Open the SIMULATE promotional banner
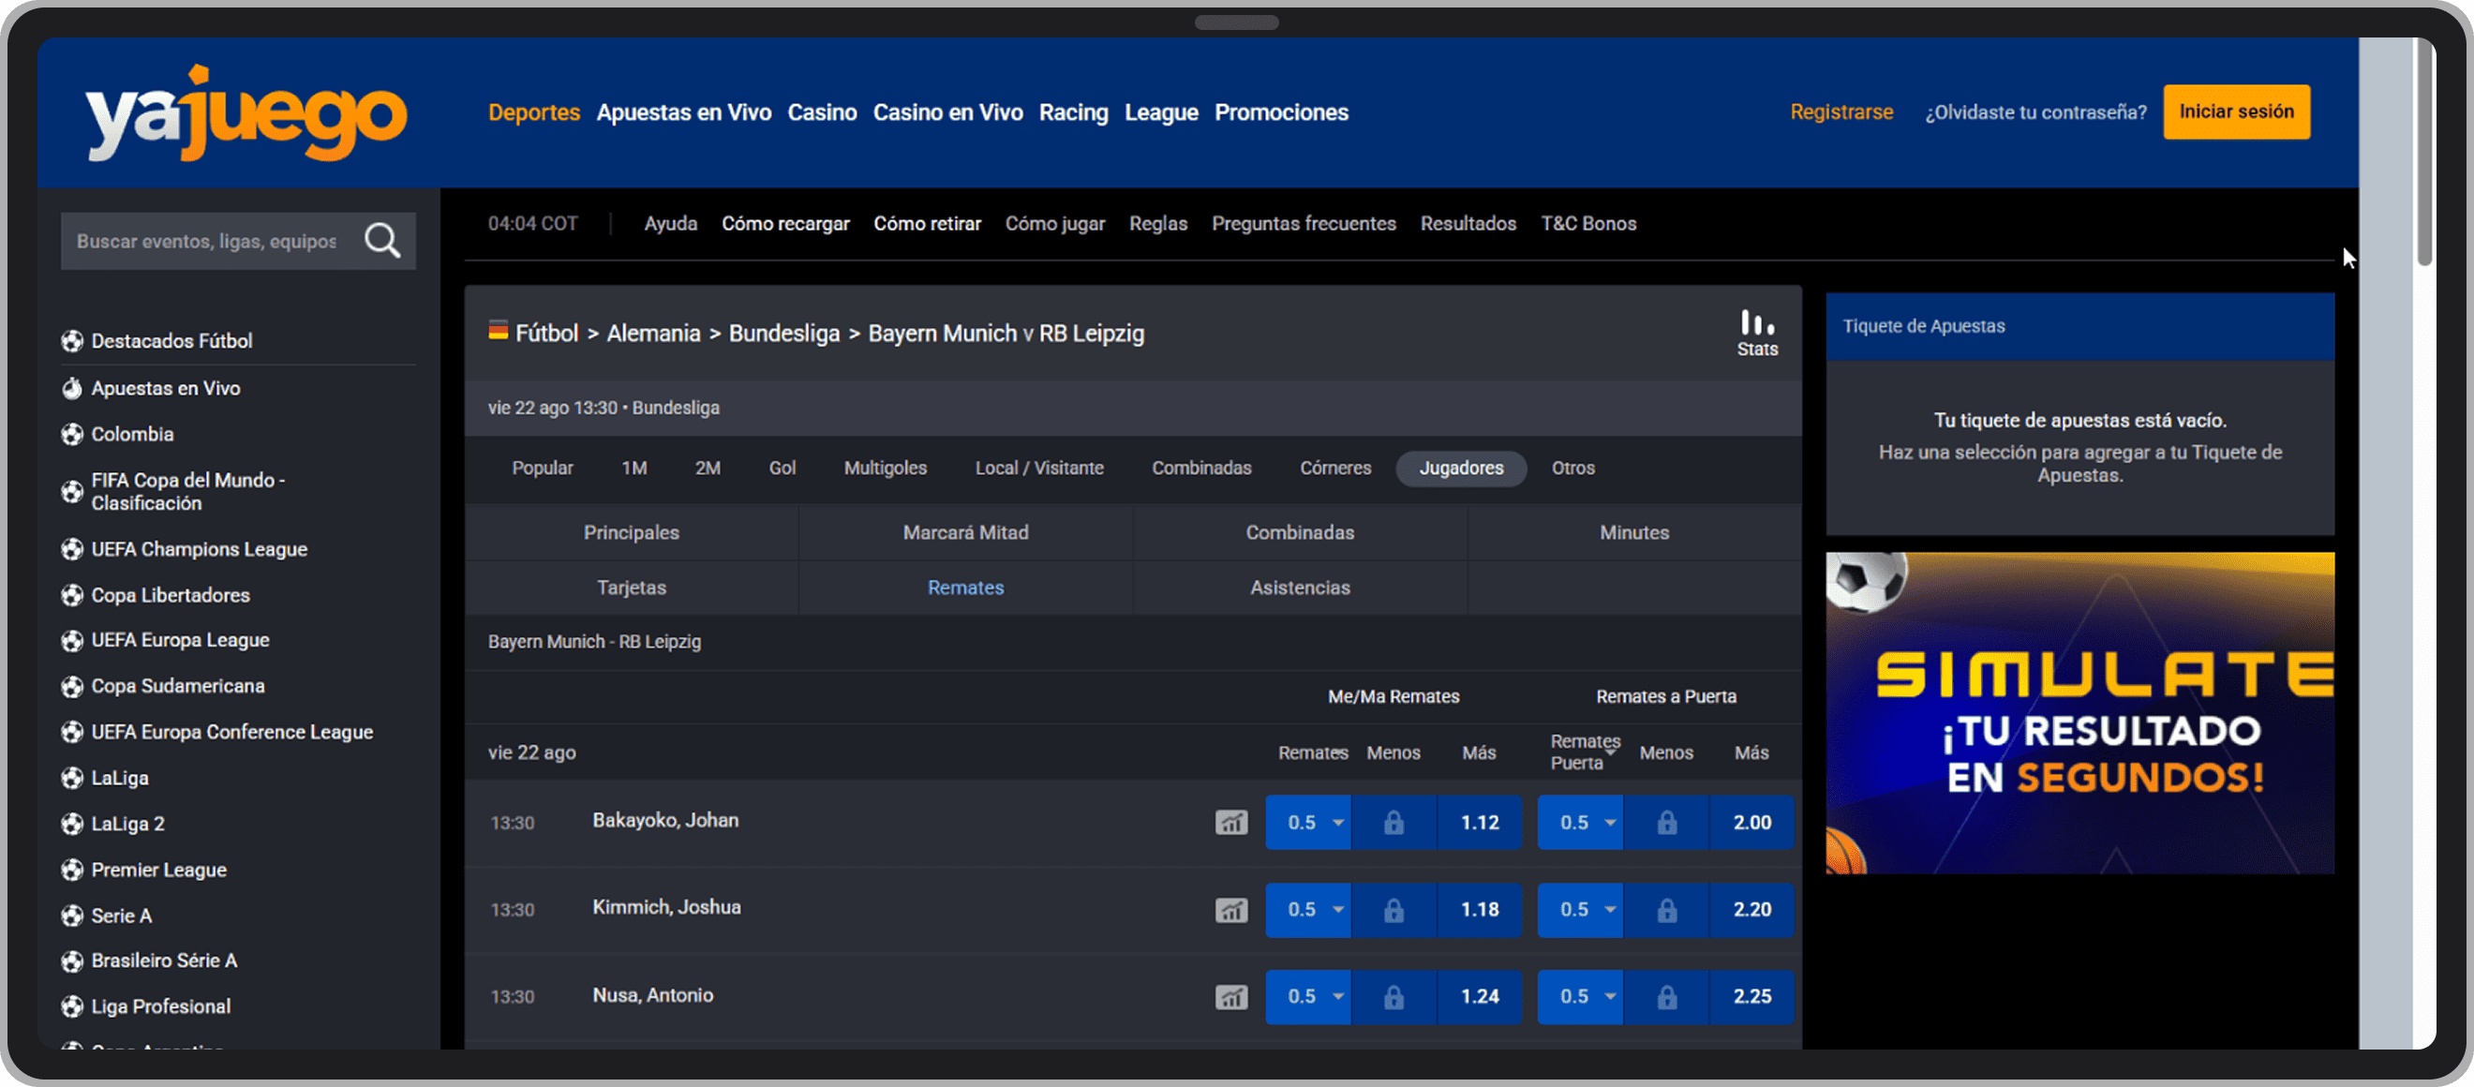Image resolution: width=2474 pixels, height=1087 pixels. pos(2079,712)
